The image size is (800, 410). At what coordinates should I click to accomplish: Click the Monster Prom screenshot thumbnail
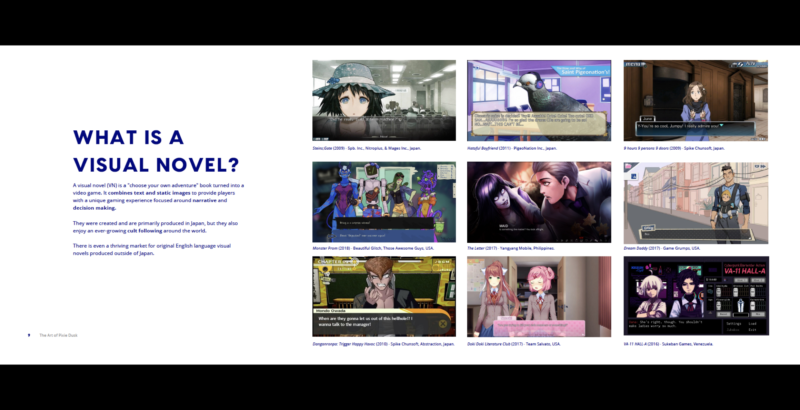pos(384,202)
